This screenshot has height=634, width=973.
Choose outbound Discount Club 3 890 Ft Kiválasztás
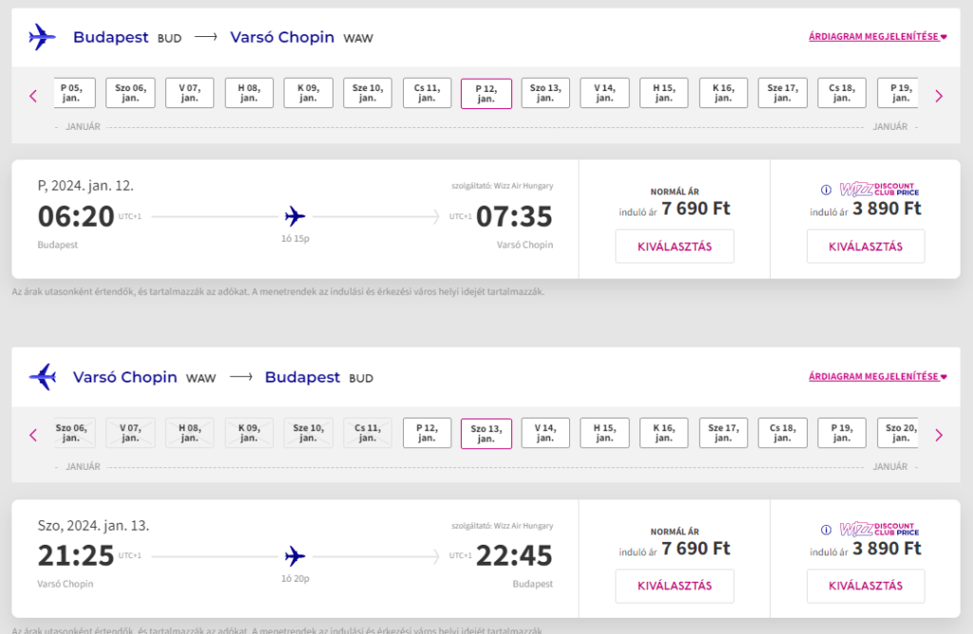(866, 246)
